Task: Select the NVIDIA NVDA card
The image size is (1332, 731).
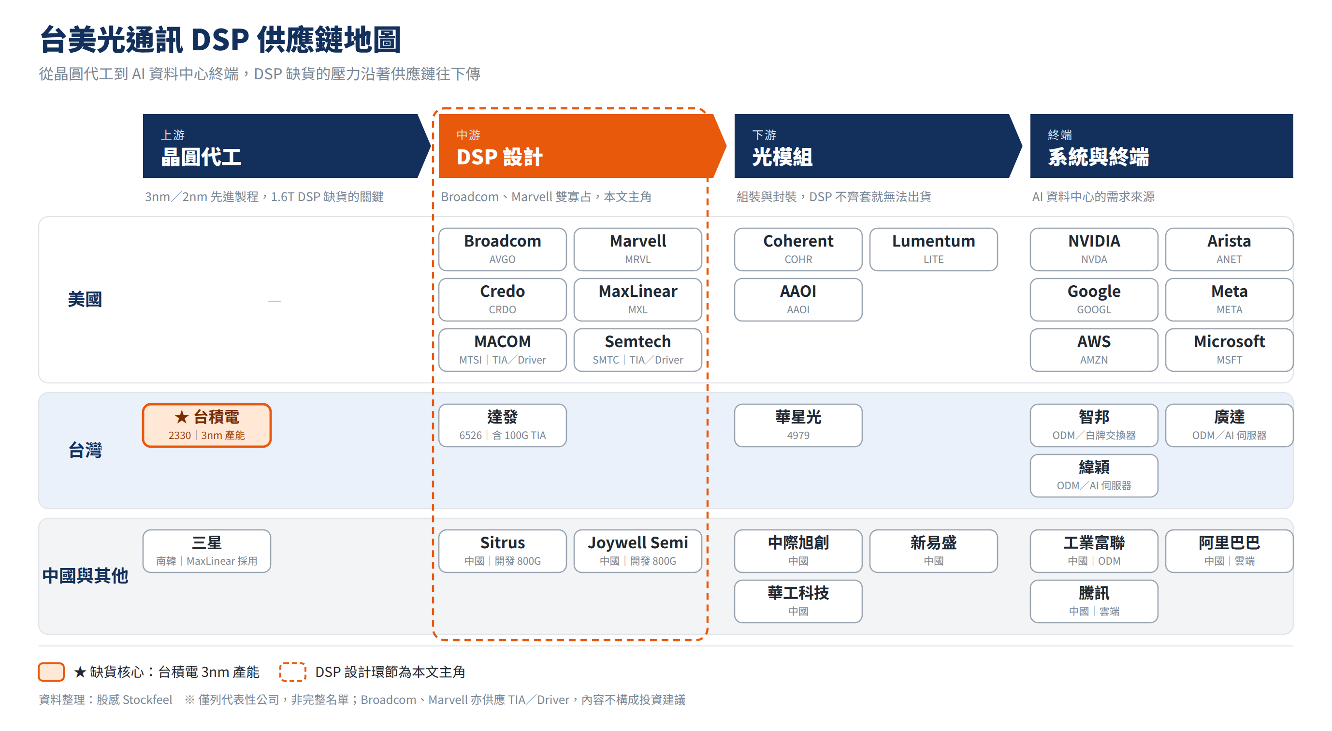Action: coord(1094,249)
